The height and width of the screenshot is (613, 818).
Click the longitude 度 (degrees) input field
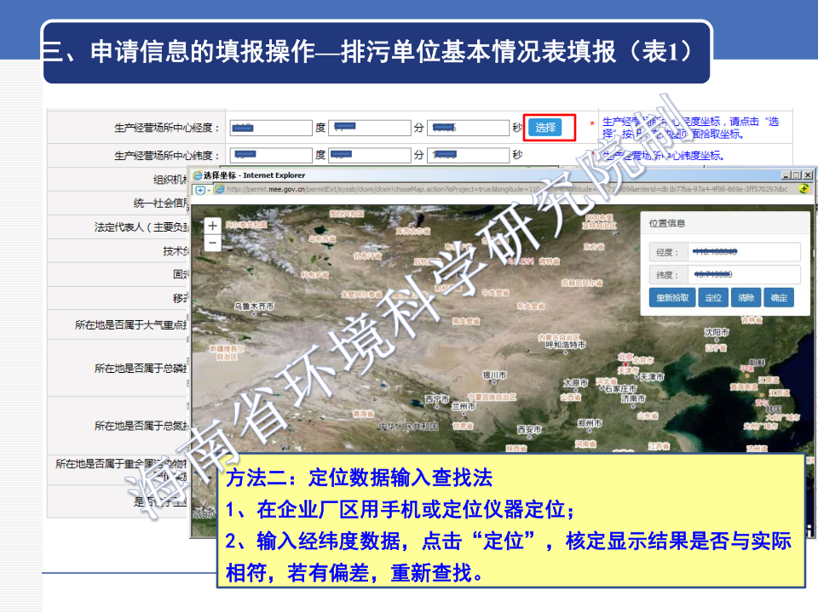[271, 128]
